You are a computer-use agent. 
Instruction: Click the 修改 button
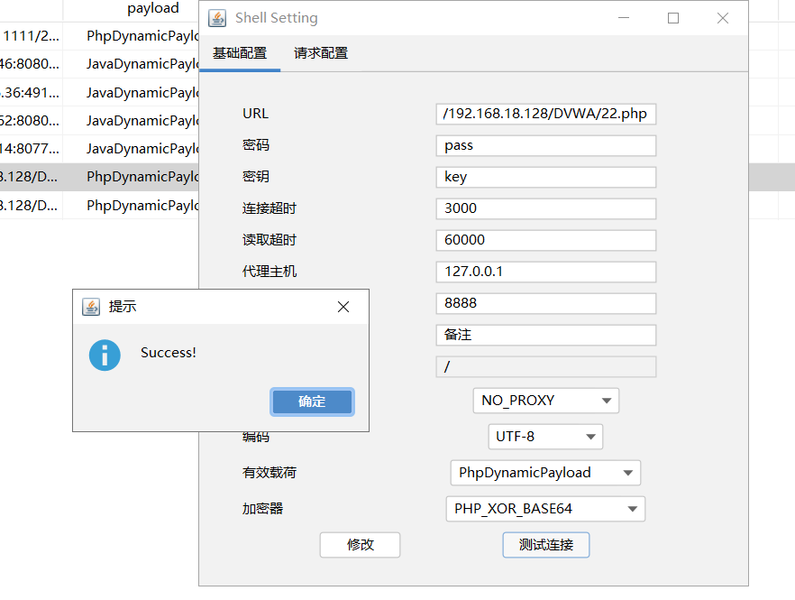click(x=360, y=544)
